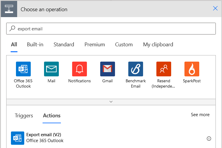The height and width of the screenshot is (148, 222).
Task: Select the SparkPost connector icon
Action: (x=192, y=69)
